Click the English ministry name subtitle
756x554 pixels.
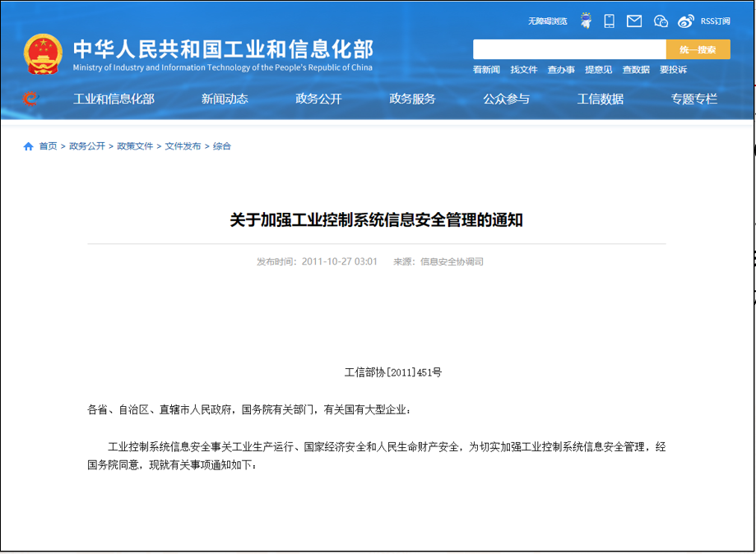click(x=222, y=67)
